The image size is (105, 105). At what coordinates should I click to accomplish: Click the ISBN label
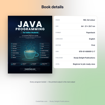[x=57, y=51]
